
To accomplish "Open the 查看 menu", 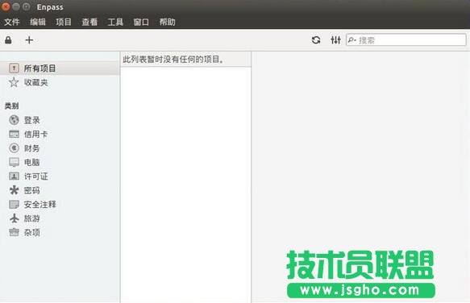I will (x=89, y=22).
